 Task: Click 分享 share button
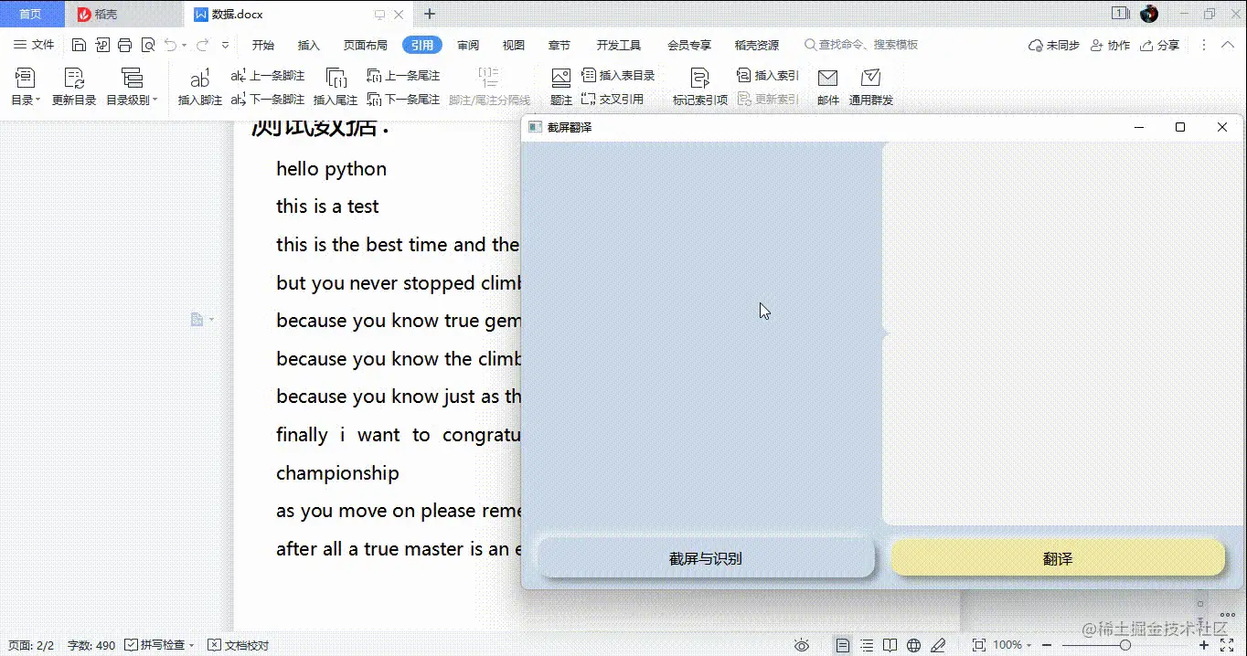[1160, 45]
